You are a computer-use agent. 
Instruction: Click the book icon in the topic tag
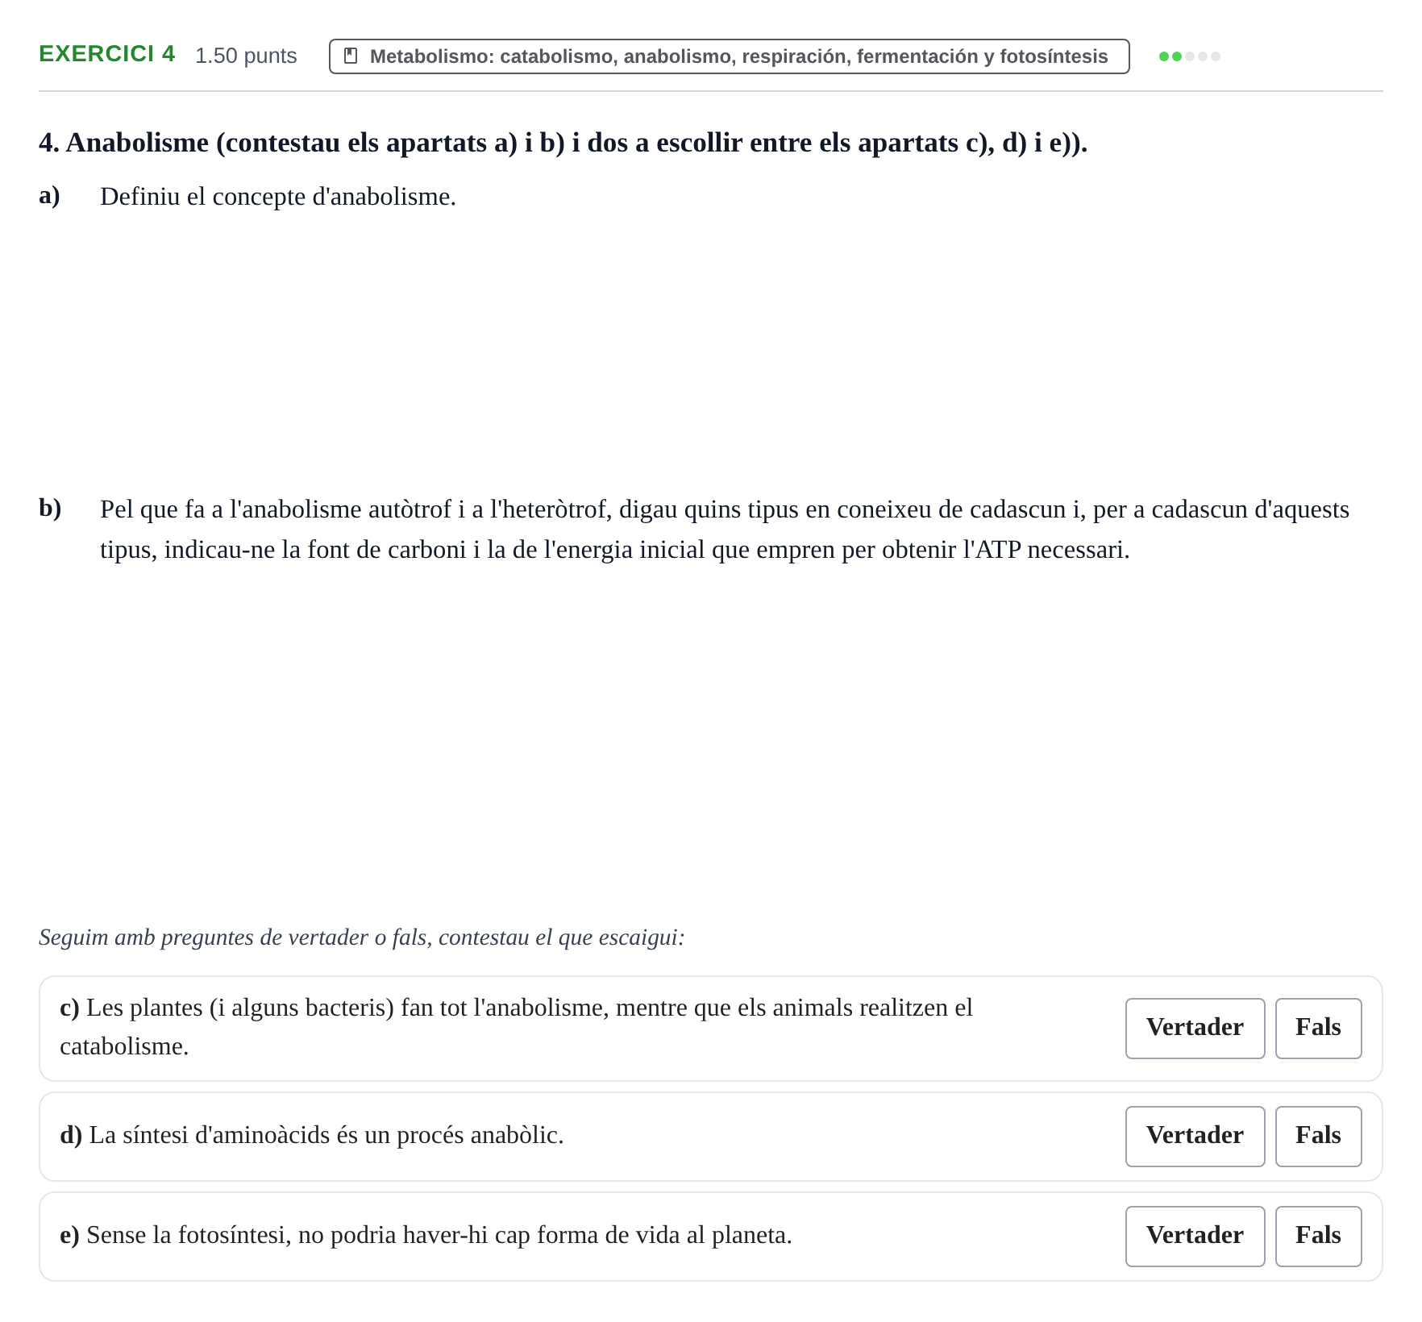pyautogui.click(x=351, y=56)
